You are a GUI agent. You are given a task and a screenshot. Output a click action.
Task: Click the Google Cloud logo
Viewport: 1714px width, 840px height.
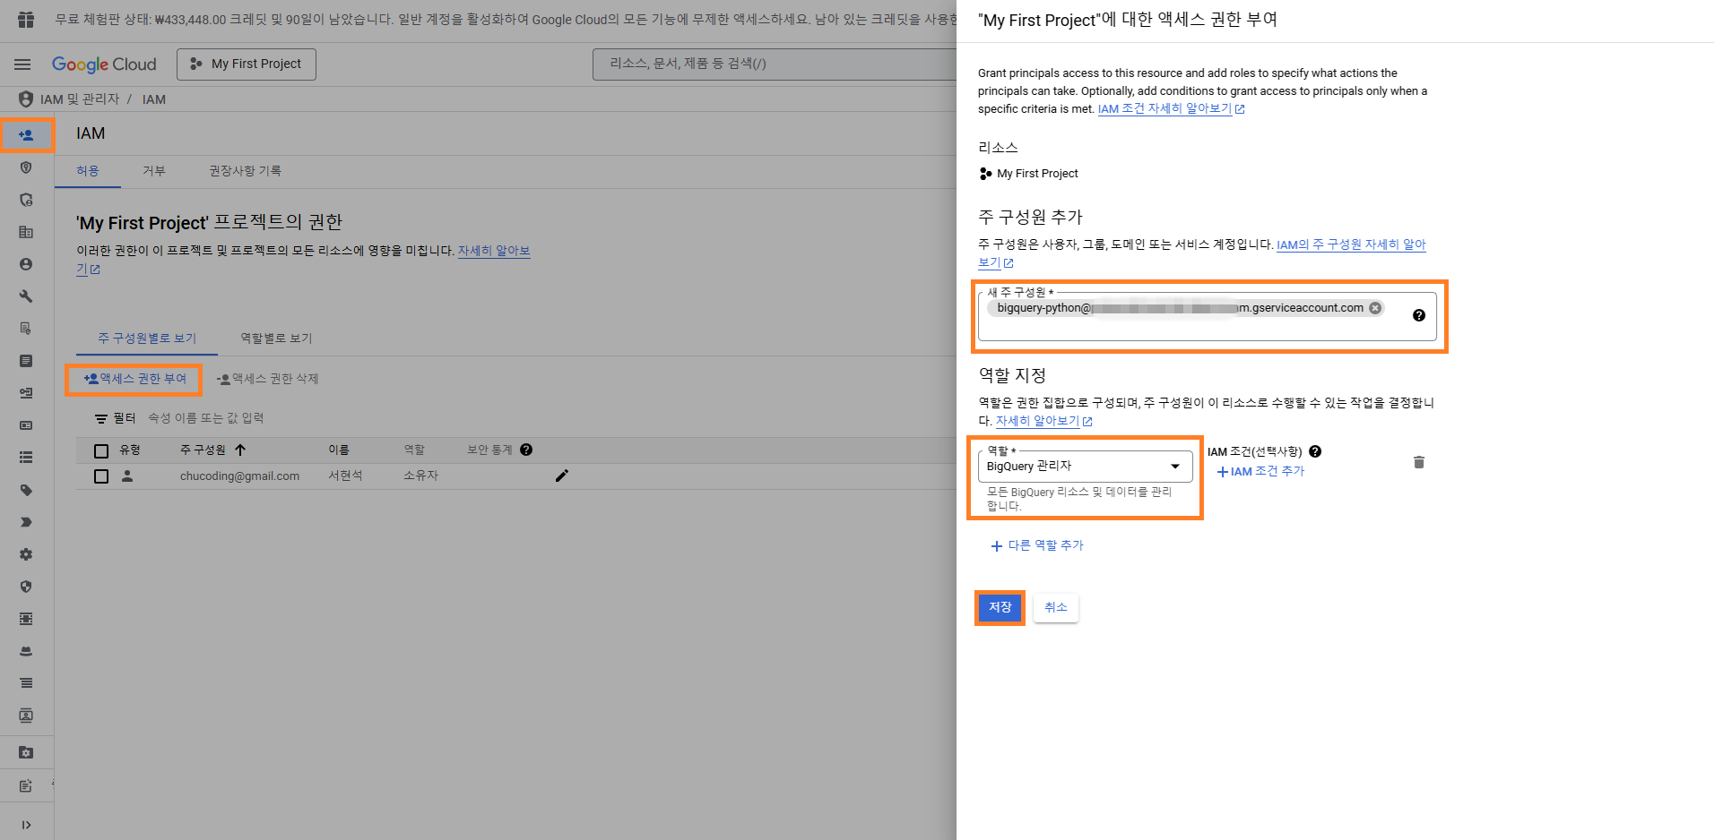point(104,64)
